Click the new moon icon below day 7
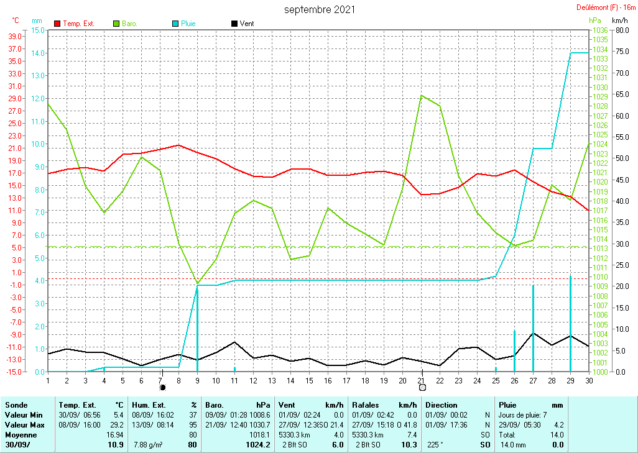This screenshot has width=638, height=453. pyautogui.click(x=163, y=387)
